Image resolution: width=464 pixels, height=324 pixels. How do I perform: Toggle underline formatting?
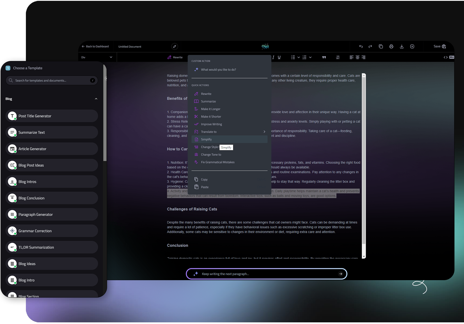pos(279,57)
